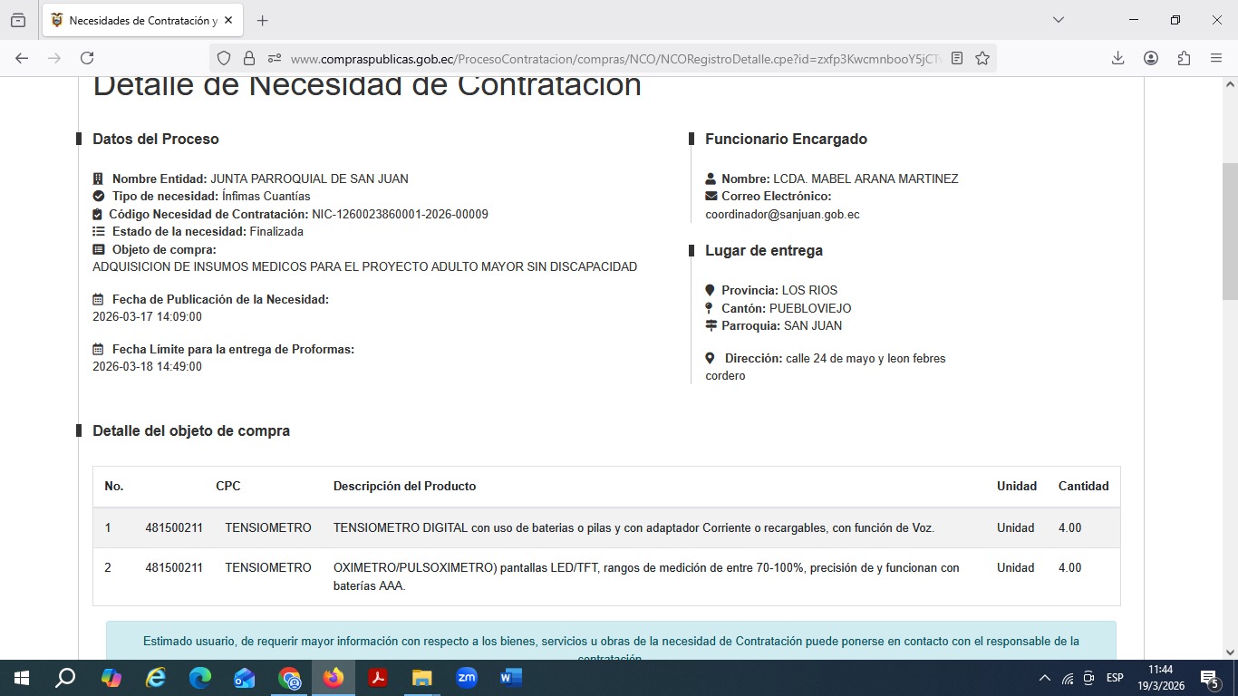
Task: Open a new browser tab
Action: click(262, 20)
